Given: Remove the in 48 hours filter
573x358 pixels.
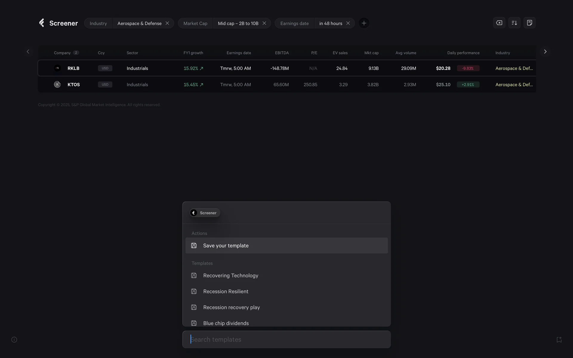Looking at the screenshot, I should click(348, 23).
